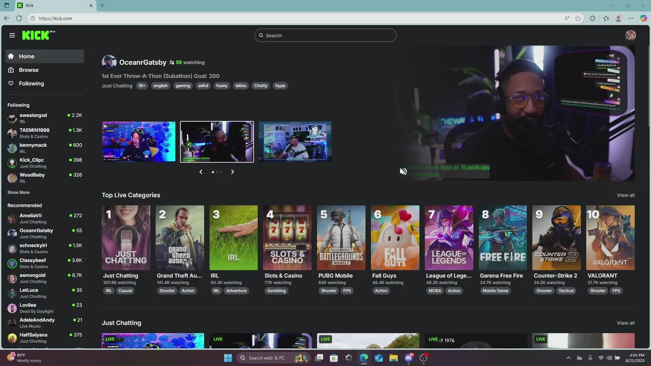Click the Chatty tag

[x=260, y=86]
